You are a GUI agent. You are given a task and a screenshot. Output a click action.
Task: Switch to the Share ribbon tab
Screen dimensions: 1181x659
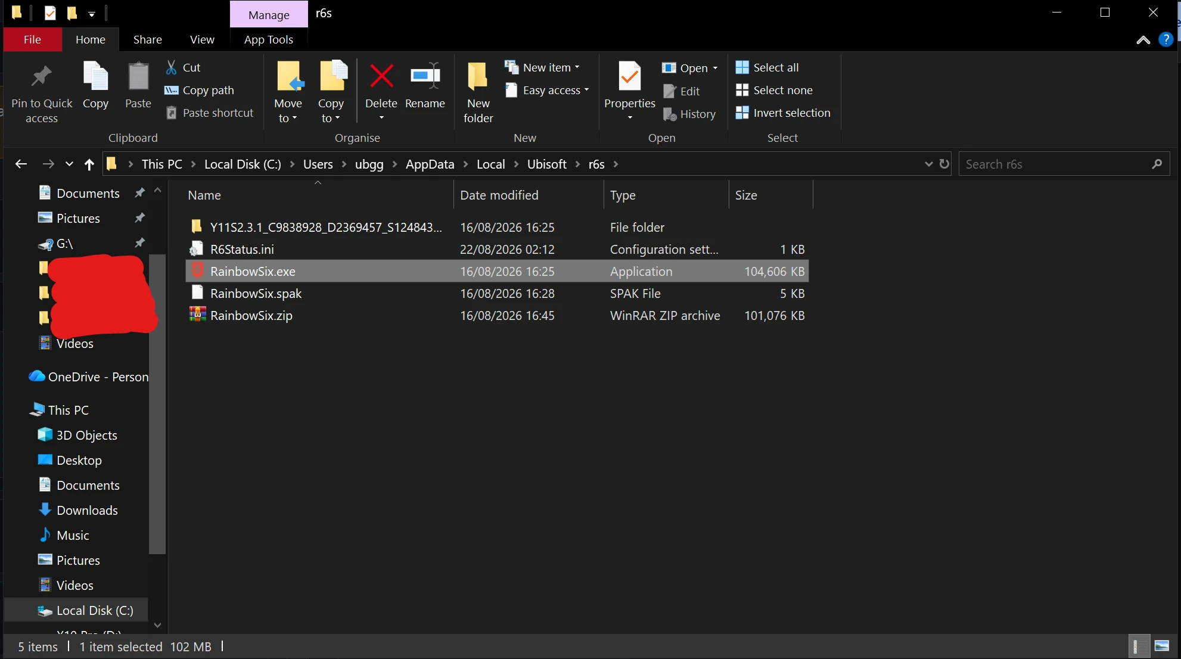click(148, 39)
